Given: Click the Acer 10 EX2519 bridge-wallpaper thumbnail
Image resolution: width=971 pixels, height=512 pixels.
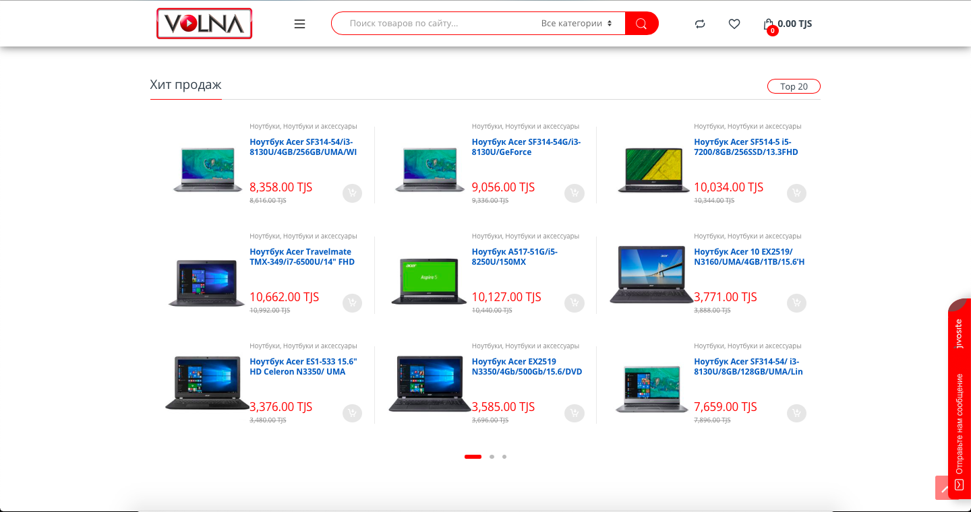Looking at the screenshot, I should click(651, 274).
